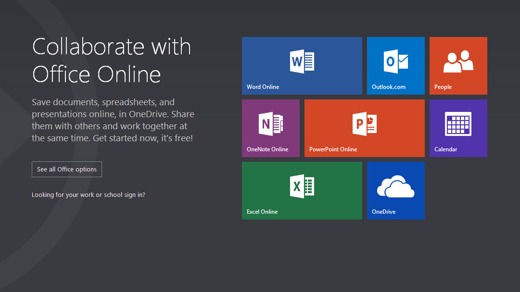Click the Word document icon inside the blue tile

(x=302, y=61)
